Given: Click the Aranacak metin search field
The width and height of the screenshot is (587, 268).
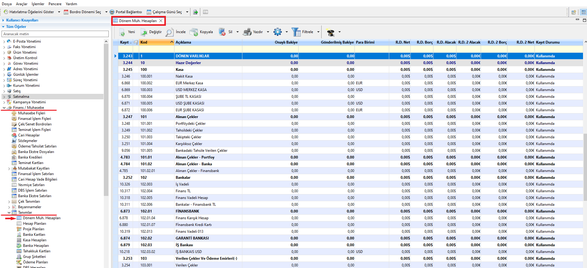Looking at the screenshot, I should [x=55, y=34].
